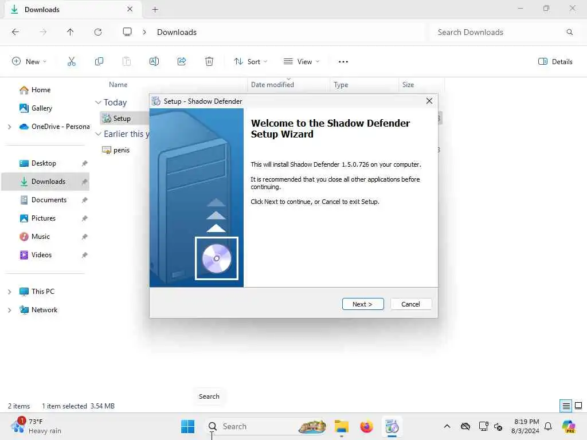587x440 pixels.
Task: Select OneDrive - Personal in sidebar
Action: (x=54, y=127)
